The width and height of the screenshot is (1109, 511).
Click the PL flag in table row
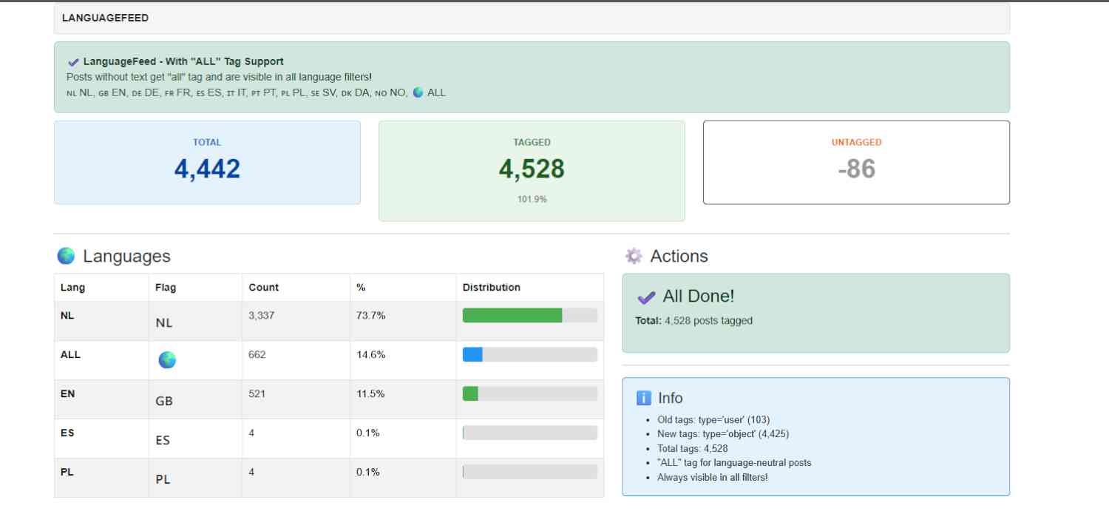163,479
